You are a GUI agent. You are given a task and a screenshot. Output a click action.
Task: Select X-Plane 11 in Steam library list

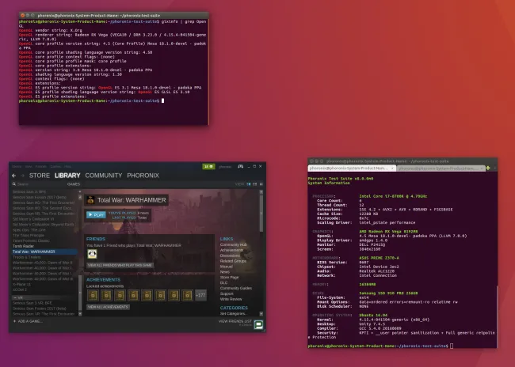(x=21, y=285)
